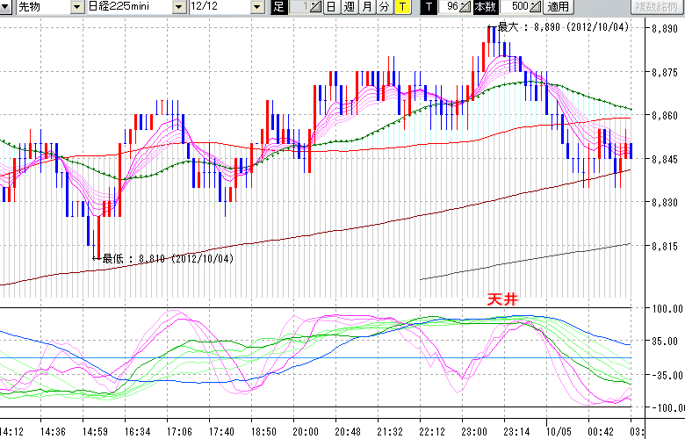Screen dimensions: 685x439
Task: Click into the 500 bar count field
Action: pos(516,7)
